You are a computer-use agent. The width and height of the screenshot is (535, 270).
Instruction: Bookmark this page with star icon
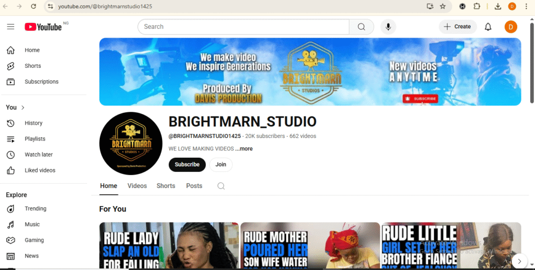443,6
